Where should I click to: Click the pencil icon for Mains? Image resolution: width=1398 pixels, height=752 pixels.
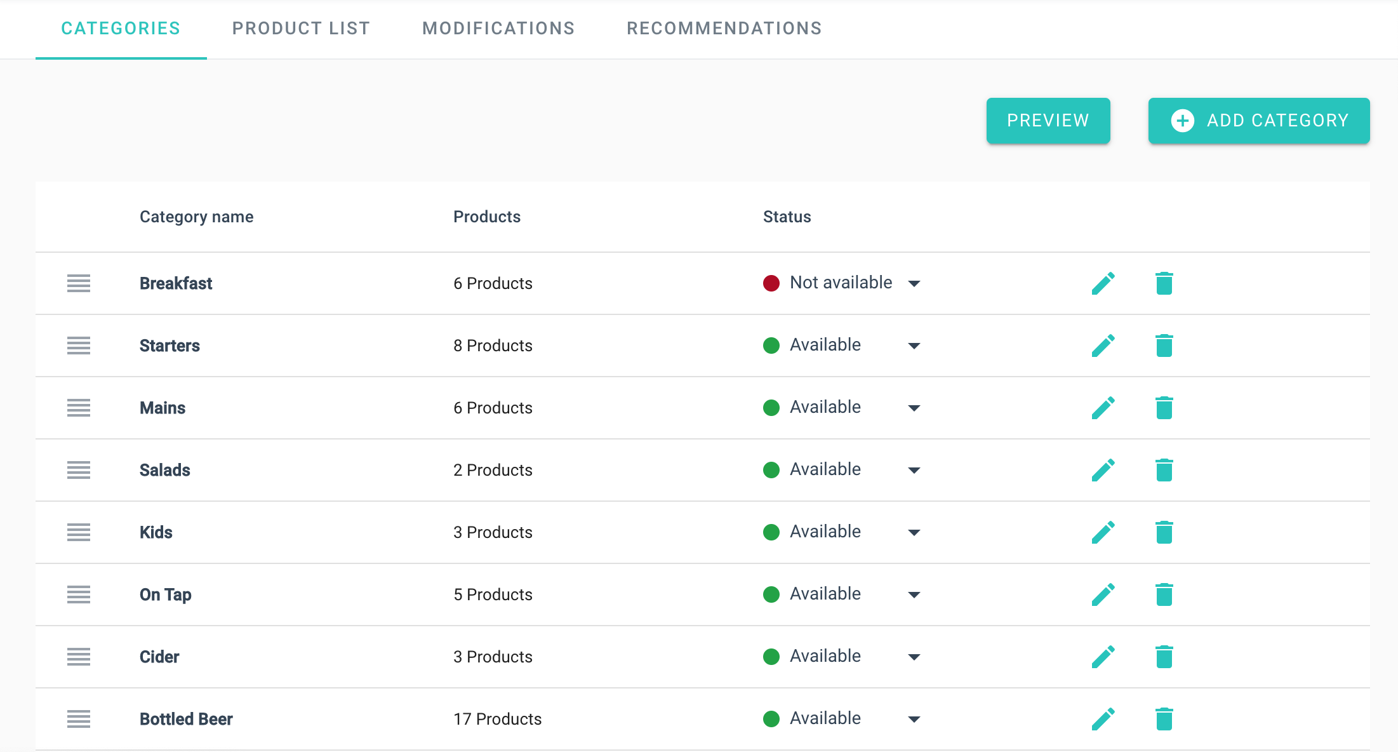[x=1103, y=408]
